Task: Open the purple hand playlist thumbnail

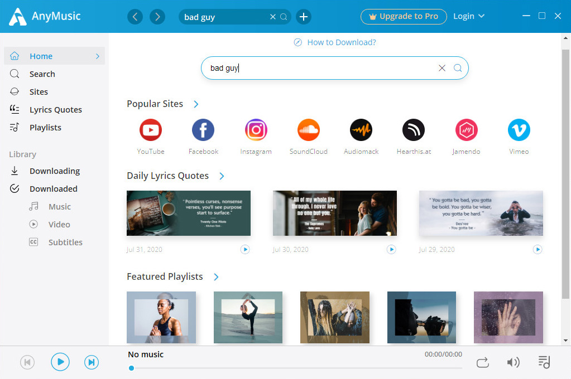Action: pos(508,317)
